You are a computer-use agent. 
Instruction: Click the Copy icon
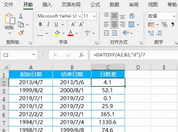click(21, 25)
